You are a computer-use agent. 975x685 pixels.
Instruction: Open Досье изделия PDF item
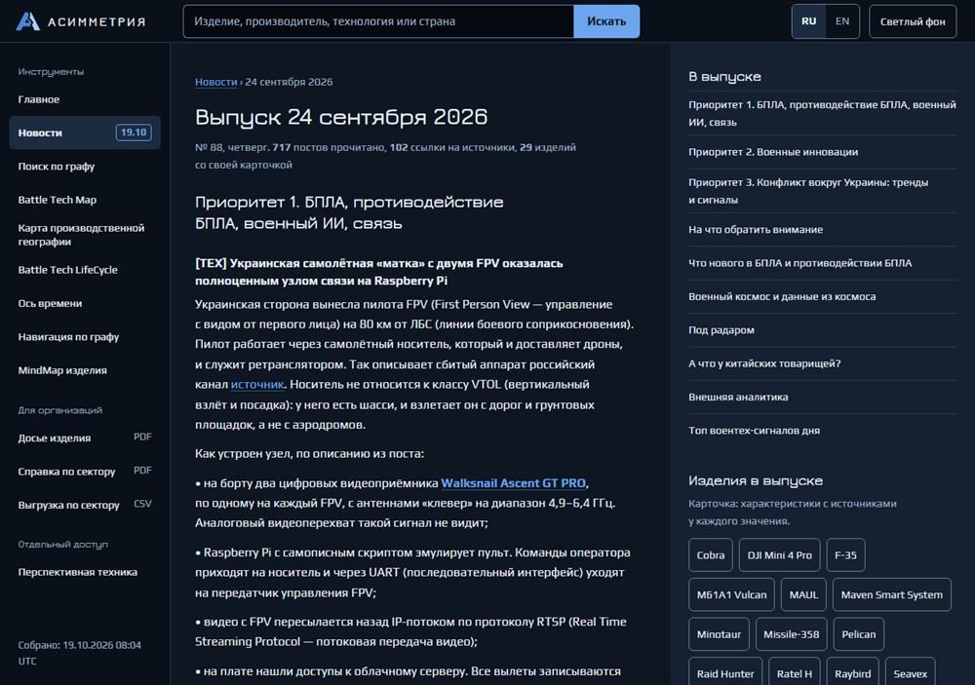(x=85, y=438)
